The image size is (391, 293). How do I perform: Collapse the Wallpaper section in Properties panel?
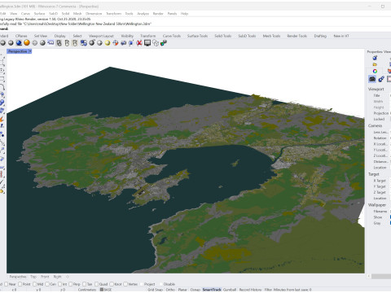[377, 205]
